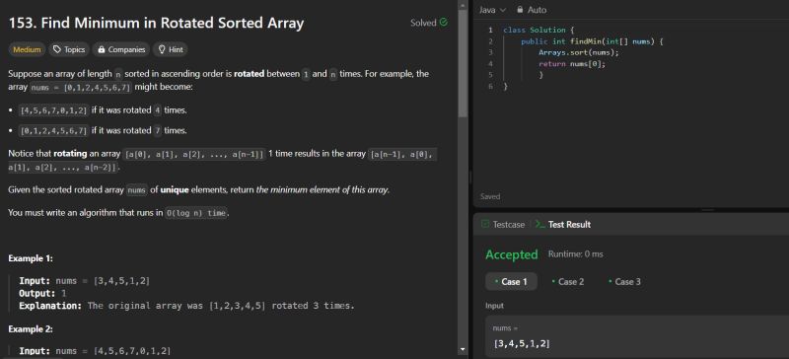Click the 'Saved' status text in editor
789x359 pixels.
(x=490, y=197)
